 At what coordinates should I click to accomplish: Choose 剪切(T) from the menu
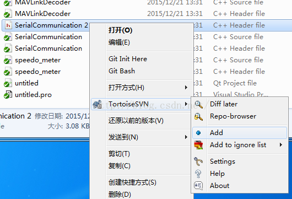tap(119, 154)
